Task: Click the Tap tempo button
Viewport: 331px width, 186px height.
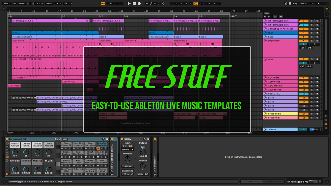Action: [x=14, y=3]
